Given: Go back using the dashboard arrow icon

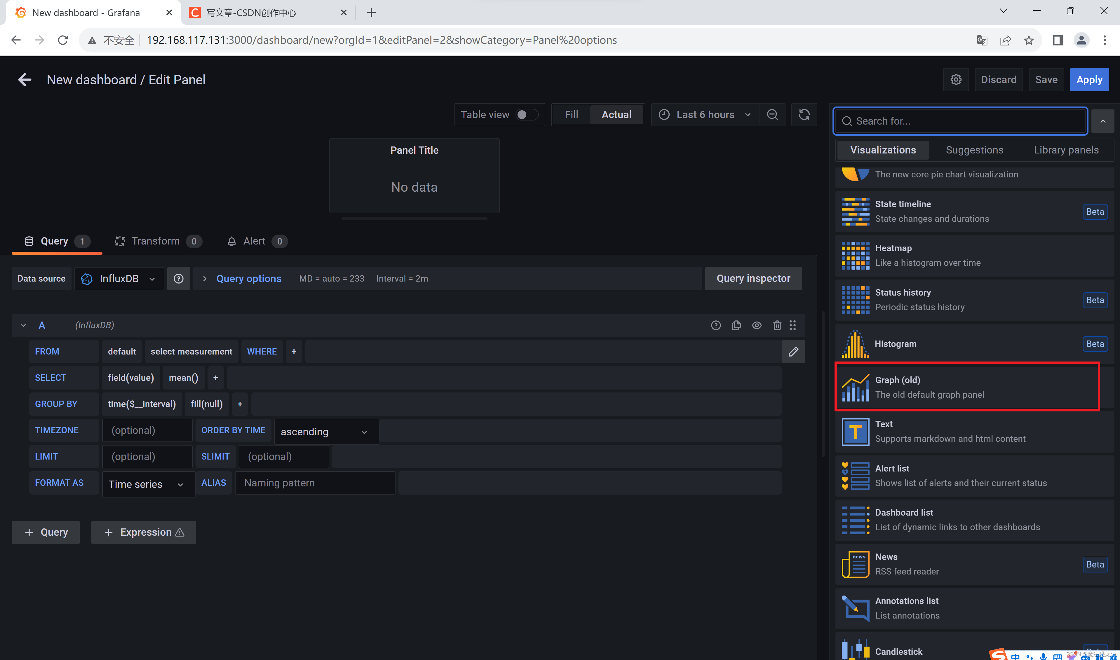Looking at the screenshot, I should coord(25,80).
